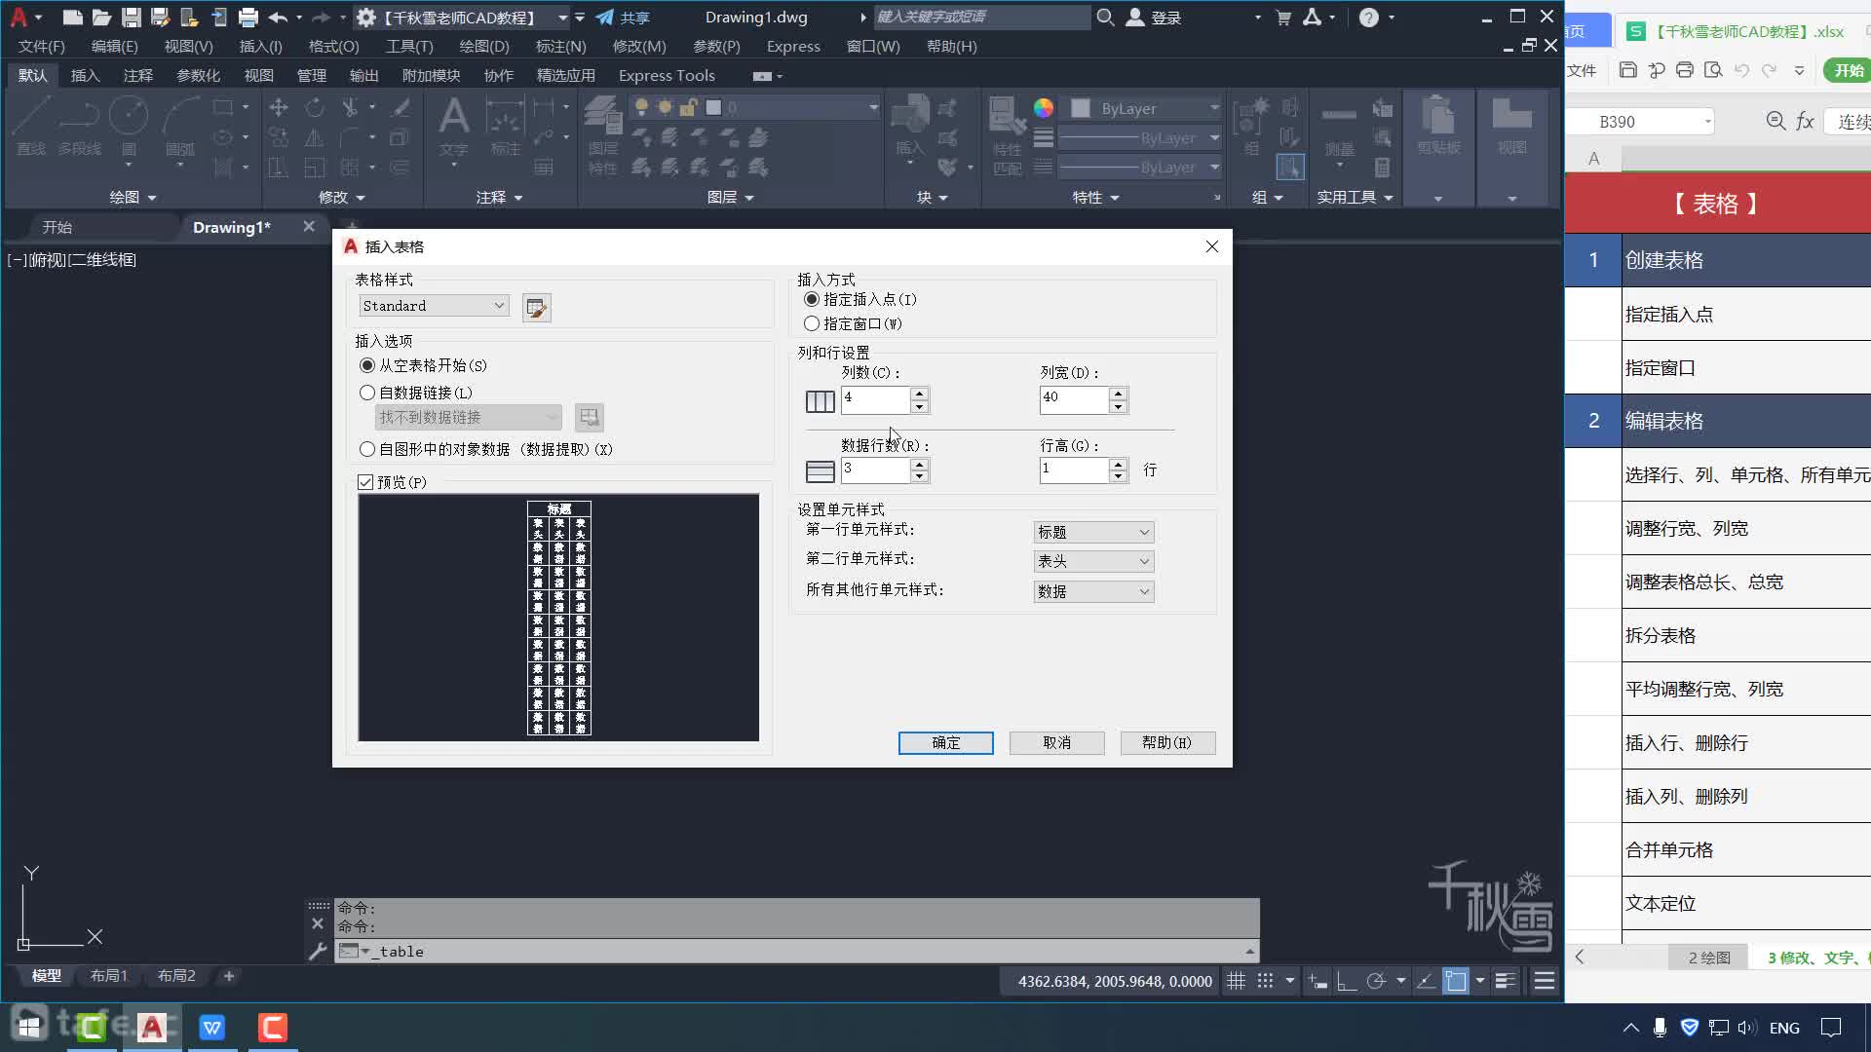1871x1052 pixels.
Task: Select the Polyline tool
Action: click(79, 127)
